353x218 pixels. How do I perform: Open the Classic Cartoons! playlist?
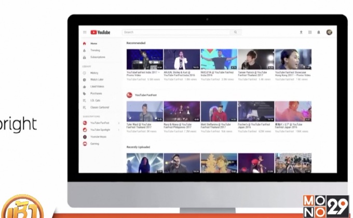(100, 107)
